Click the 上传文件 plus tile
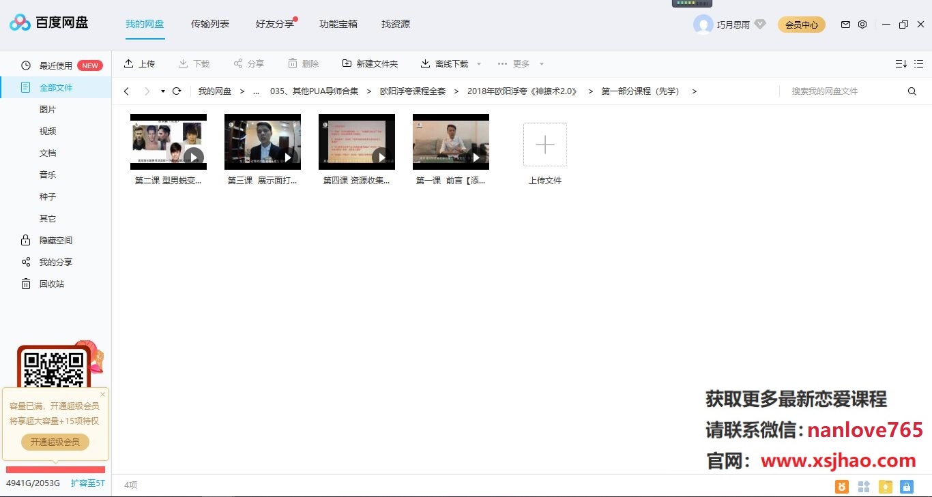 [x=545, y=145]
